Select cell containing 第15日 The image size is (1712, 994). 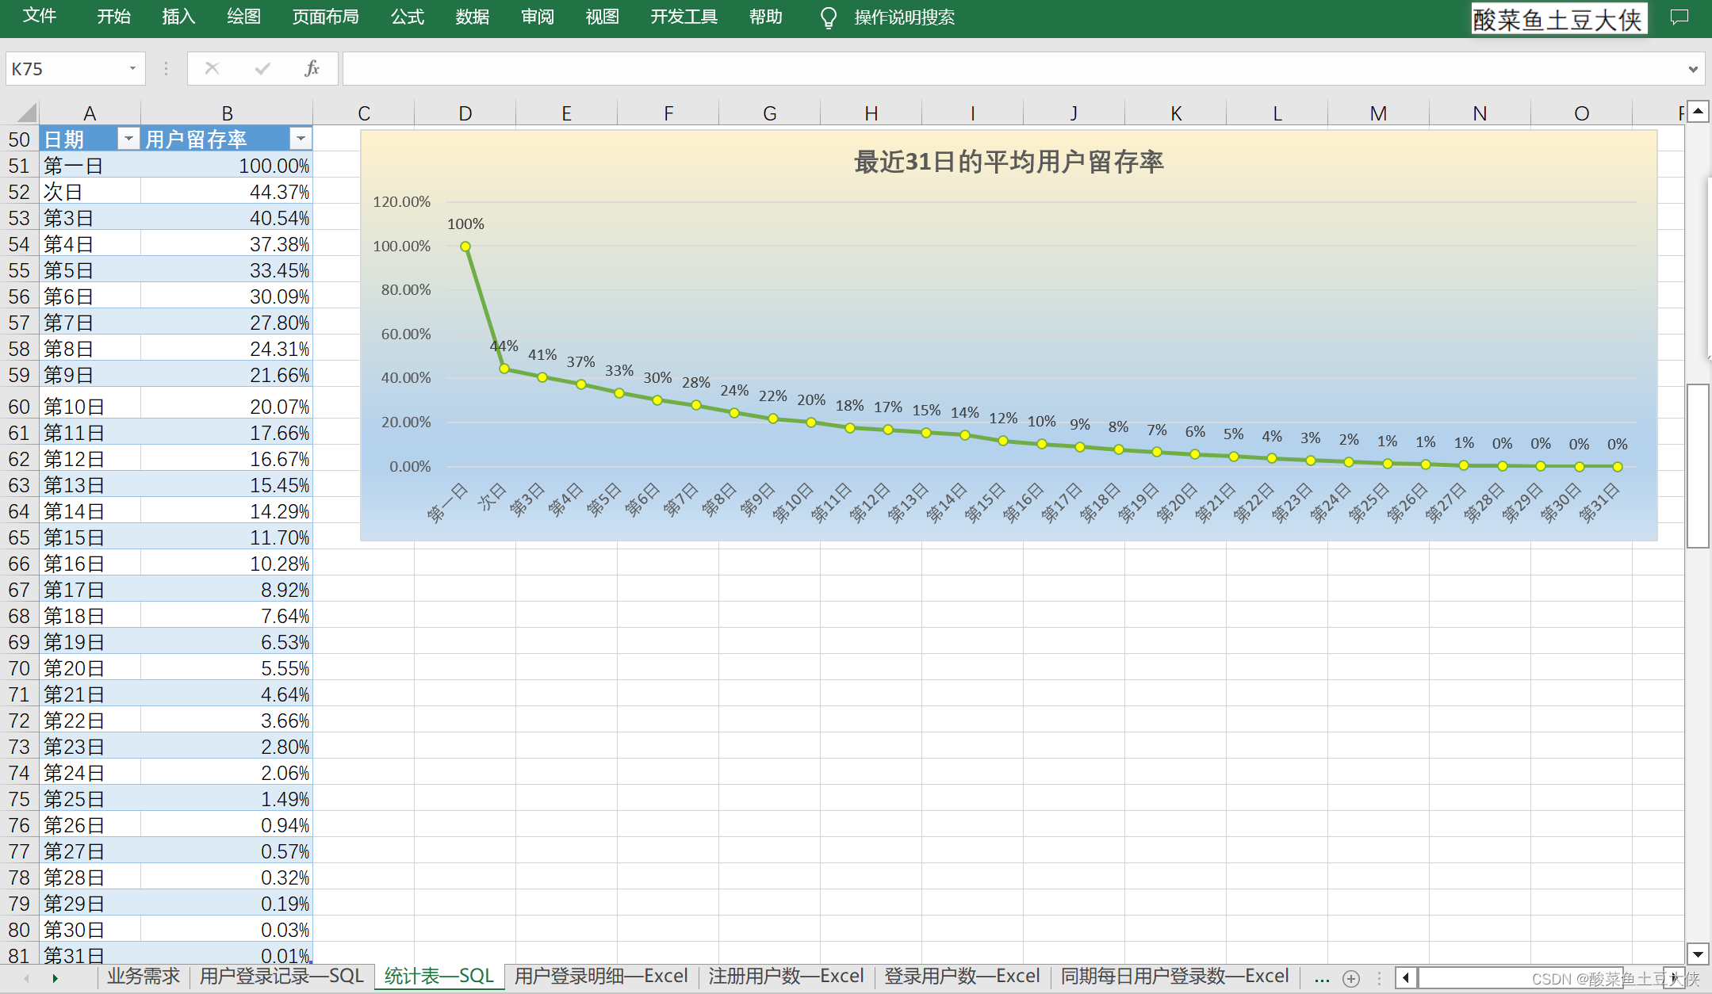click(90, 537)
